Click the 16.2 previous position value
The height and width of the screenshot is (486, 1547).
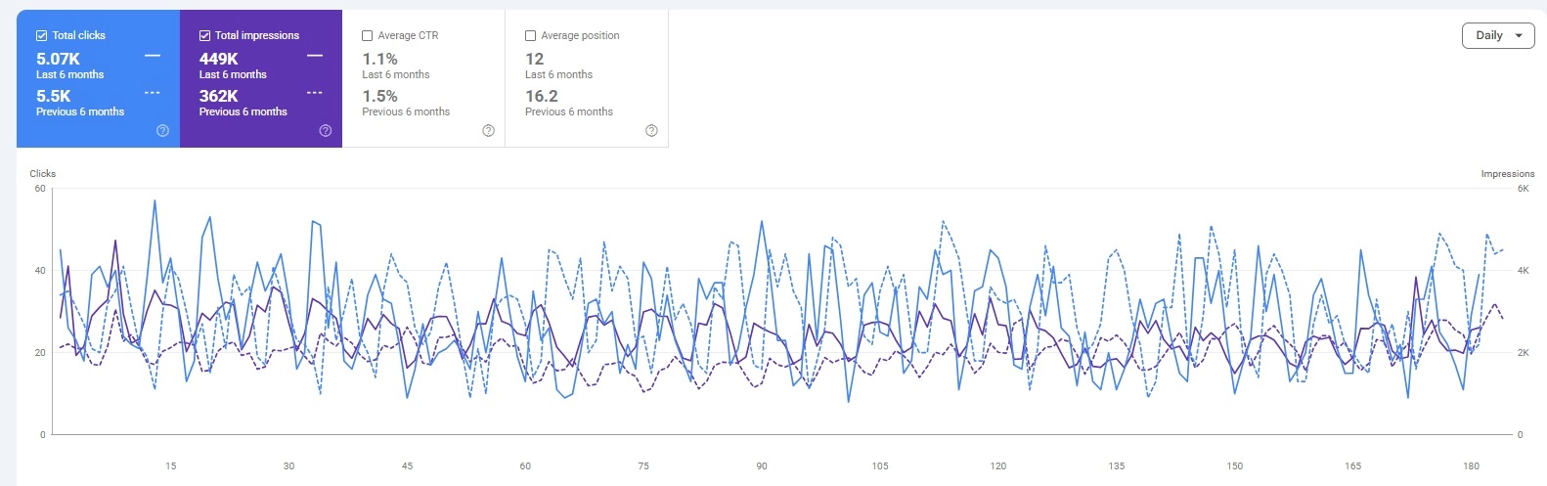pos(542,96)
